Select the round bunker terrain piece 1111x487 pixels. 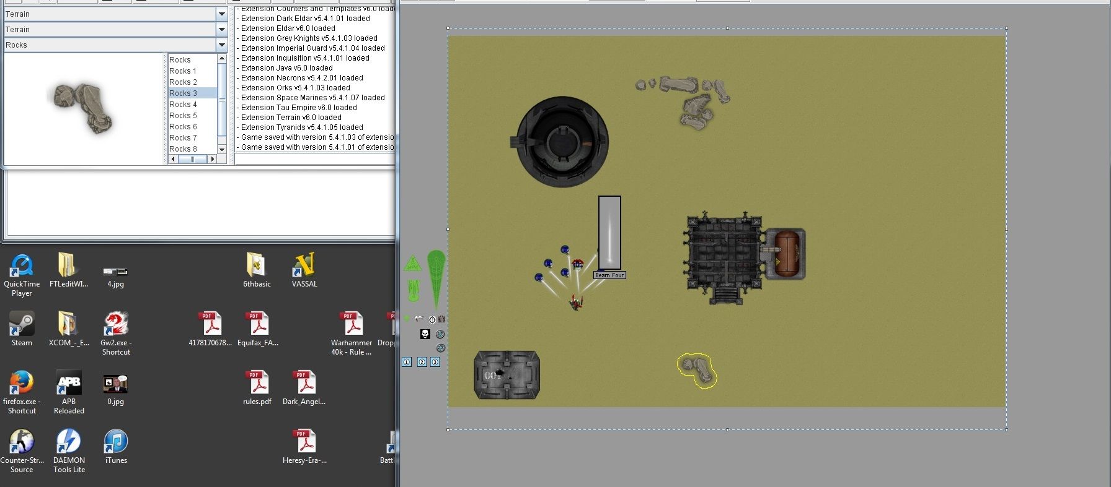[561, 142]
